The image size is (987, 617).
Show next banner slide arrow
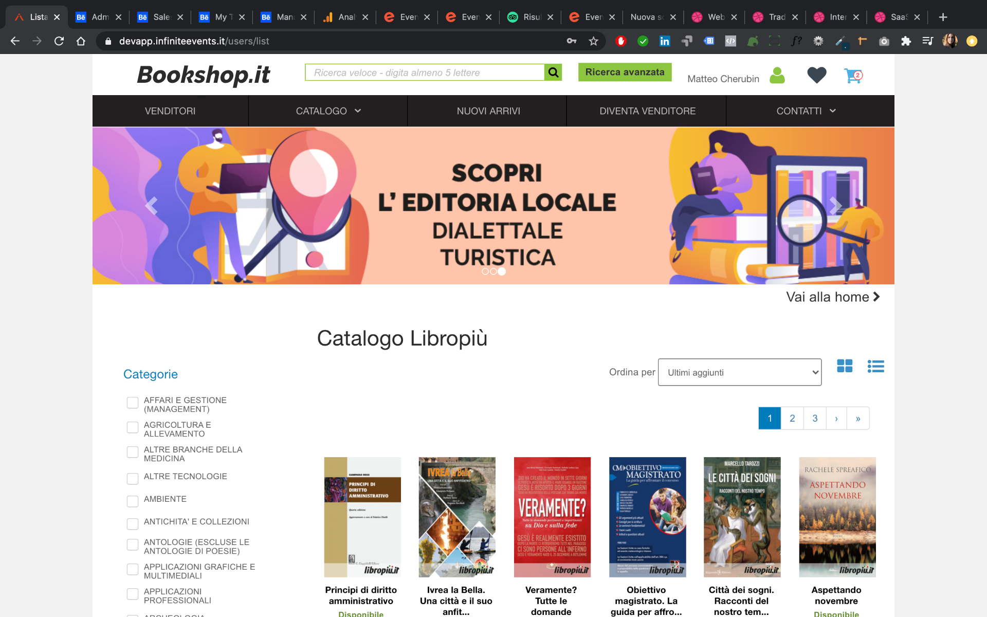pos(835,206)
